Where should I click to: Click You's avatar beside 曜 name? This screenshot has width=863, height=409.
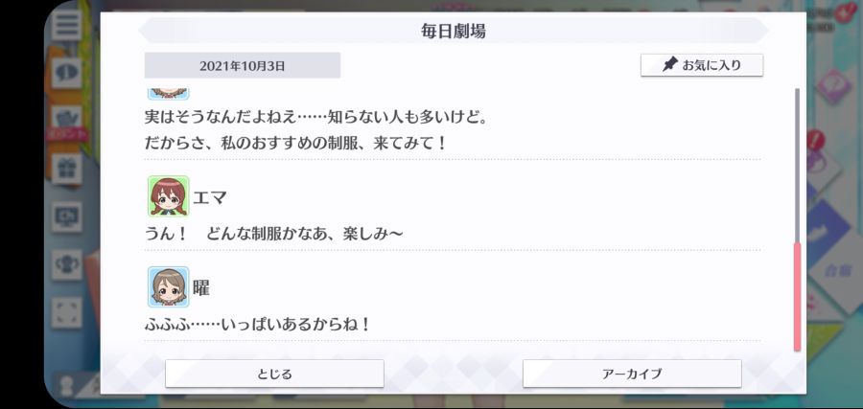[x=169, y=287]
